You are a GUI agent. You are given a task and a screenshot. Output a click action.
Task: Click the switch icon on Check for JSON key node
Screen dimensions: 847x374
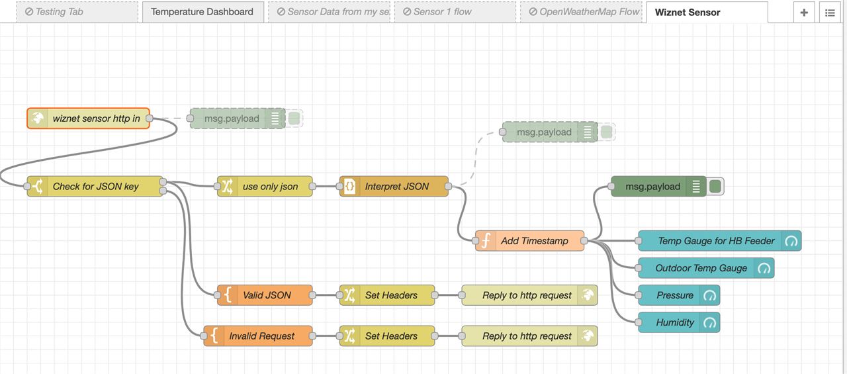tap(38, 187)
